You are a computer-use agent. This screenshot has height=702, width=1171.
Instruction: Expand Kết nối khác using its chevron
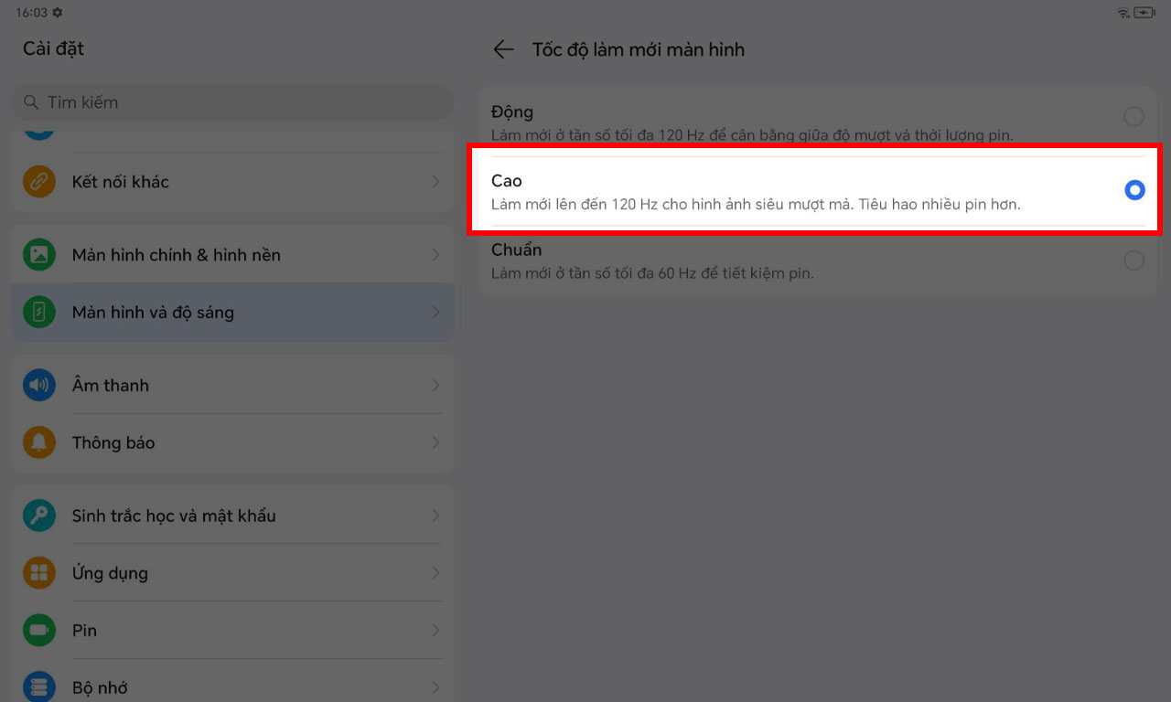[435, 181]
